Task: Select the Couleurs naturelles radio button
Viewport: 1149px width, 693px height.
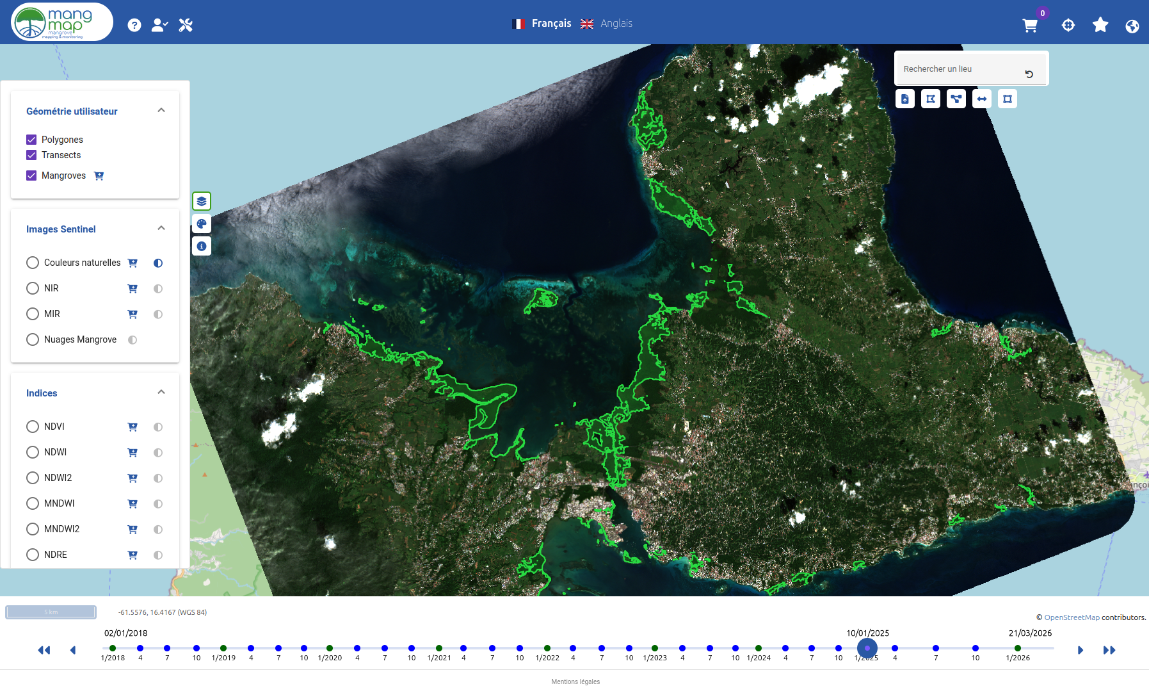Action: (x=33, y=263)
